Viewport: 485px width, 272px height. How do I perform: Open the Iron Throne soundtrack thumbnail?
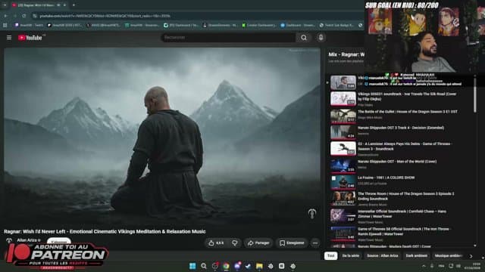tap(343, 233)
